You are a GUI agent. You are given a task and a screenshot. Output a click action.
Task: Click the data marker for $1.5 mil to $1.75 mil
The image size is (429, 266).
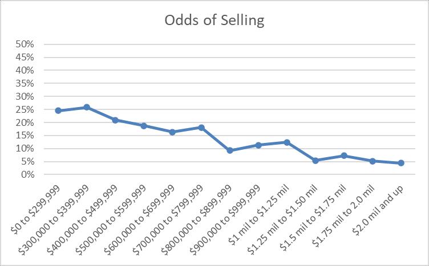pyautogui.click(x=344, y=155)
